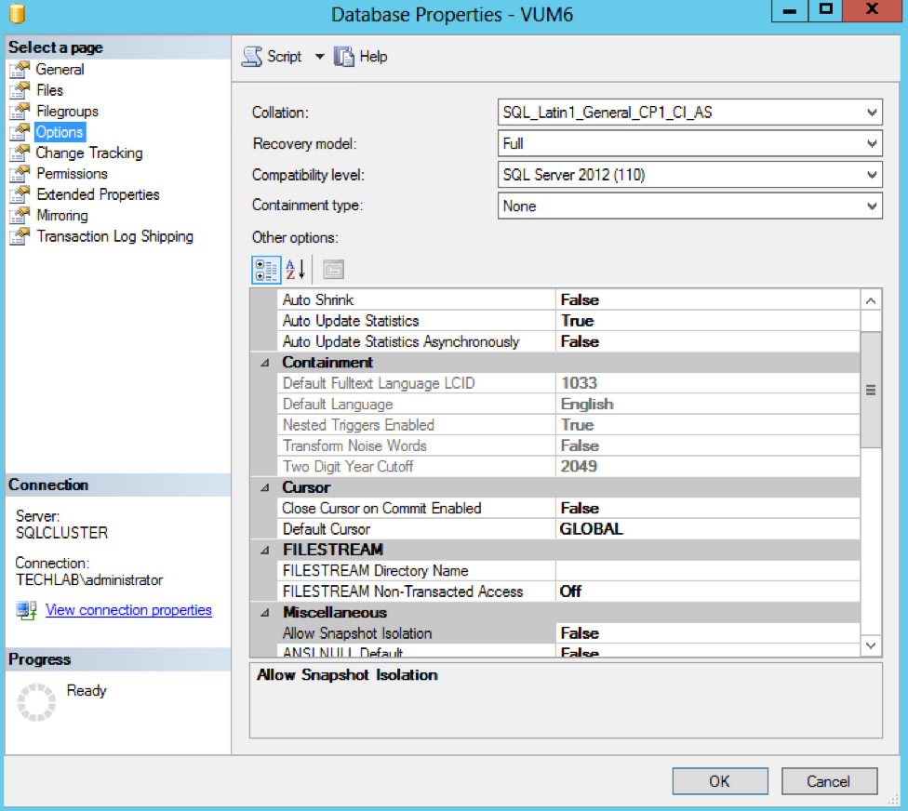Maximize the Database Properties window

(825, 10)
